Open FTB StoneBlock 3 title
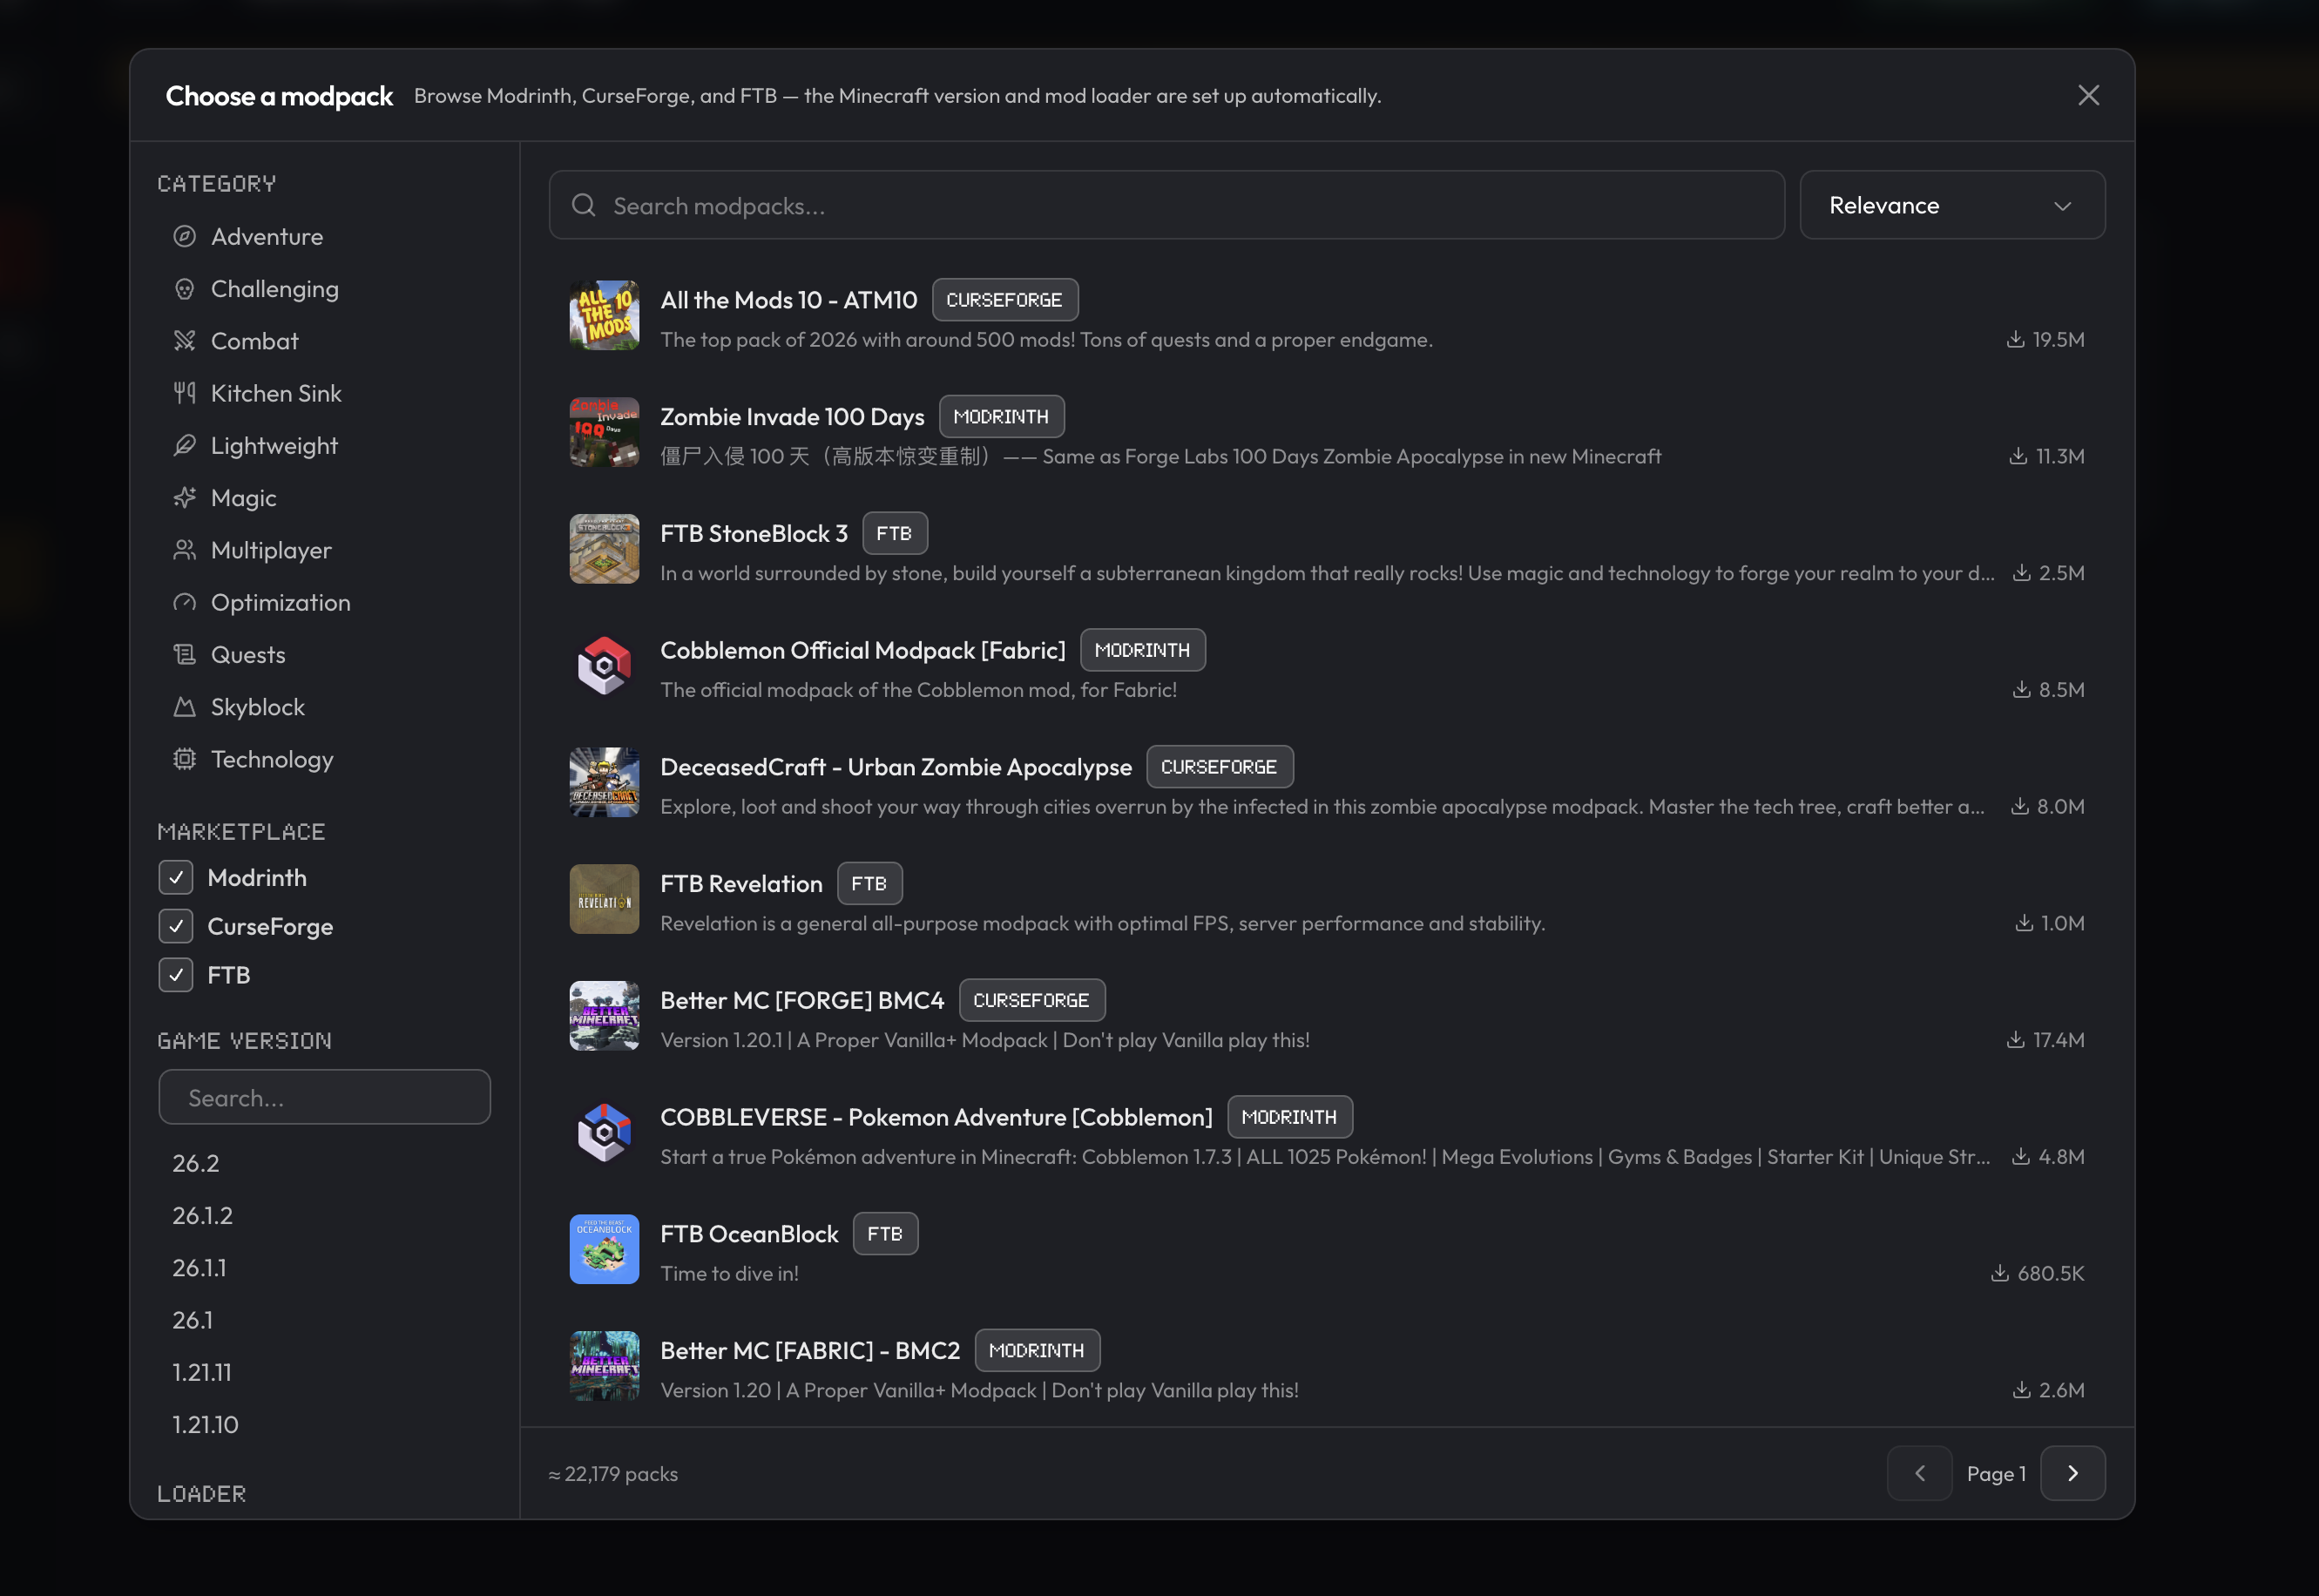Screen dimensions: 2319x1596 [754, 534]
